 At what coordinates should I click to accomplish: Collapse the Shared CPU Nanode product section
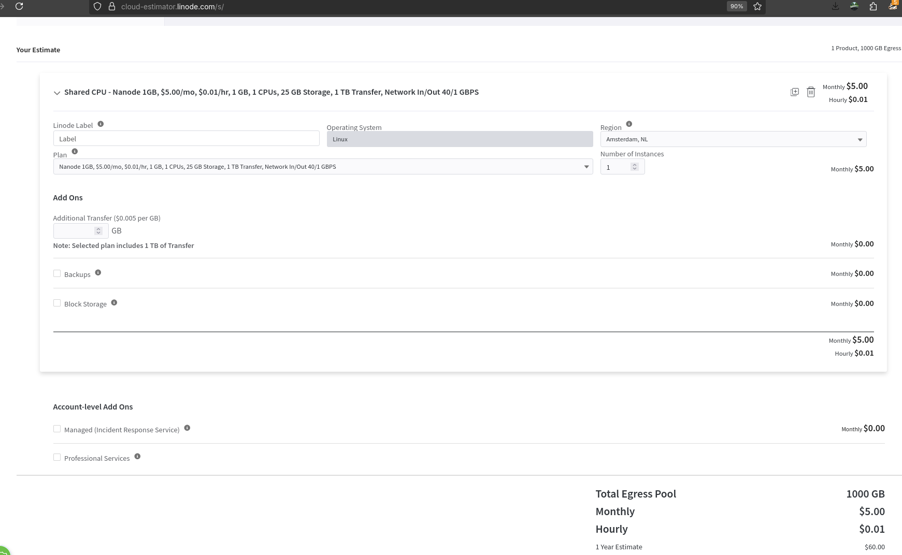click(56, 93)
